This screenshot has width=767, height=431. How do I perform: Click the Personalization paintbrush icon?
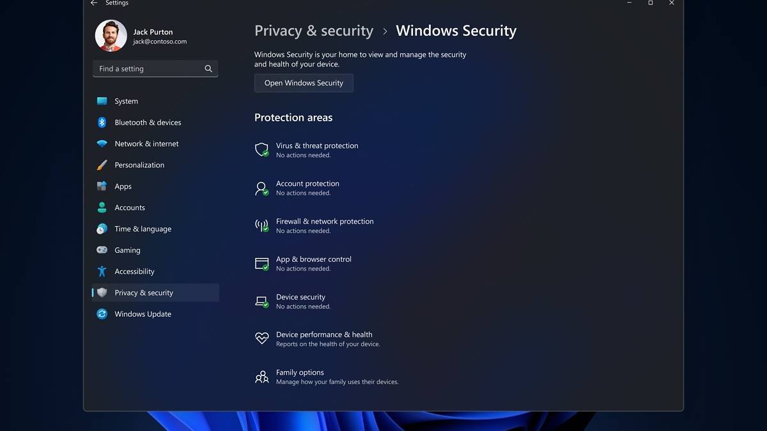(x=102, y=165)
